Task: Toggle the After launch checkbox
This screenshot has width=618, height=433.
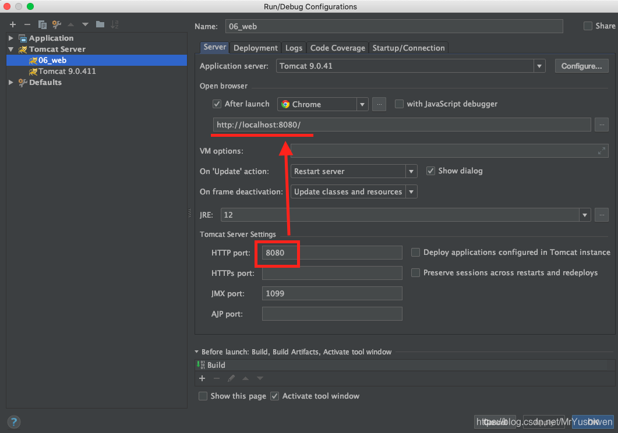Action: [x=217, y=104]
